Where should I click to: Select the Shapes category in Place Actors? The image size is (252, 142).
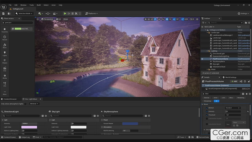(x=5, y=61)
